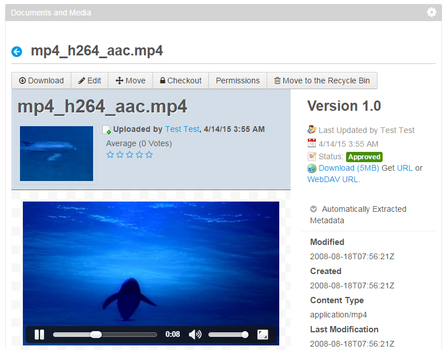Rate the file three stars
The image size is (446, 350).
130,155
